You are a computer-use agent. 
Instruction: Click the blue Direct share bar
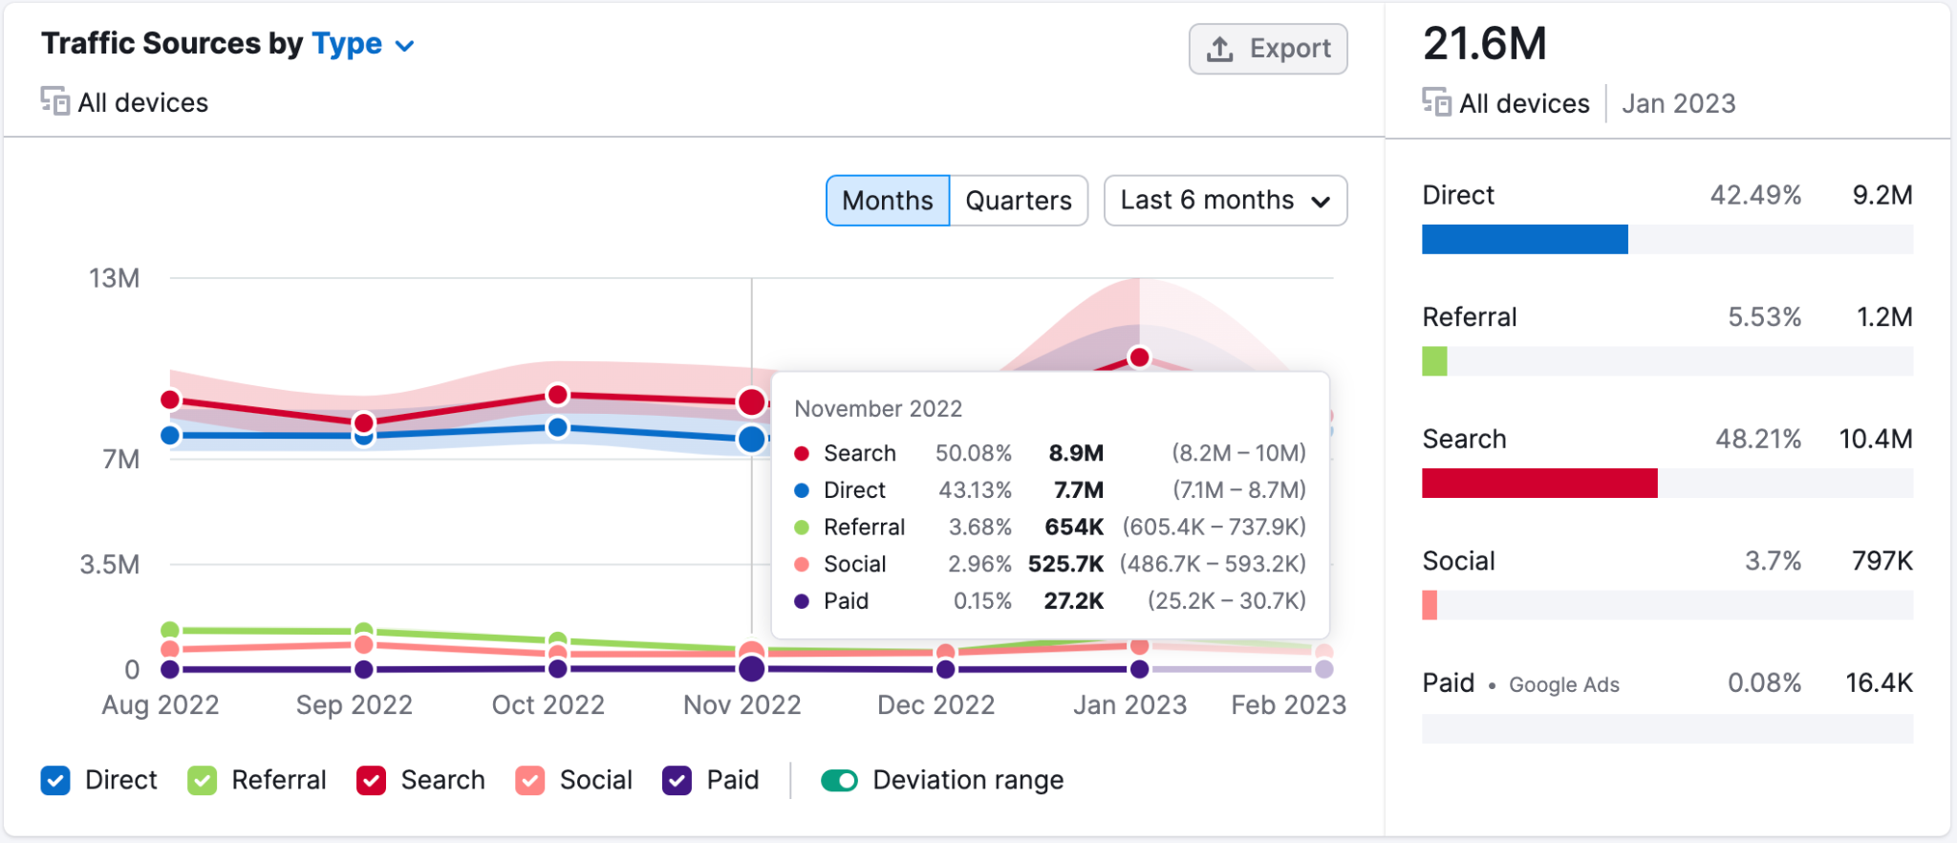[x=1525, y=239]
